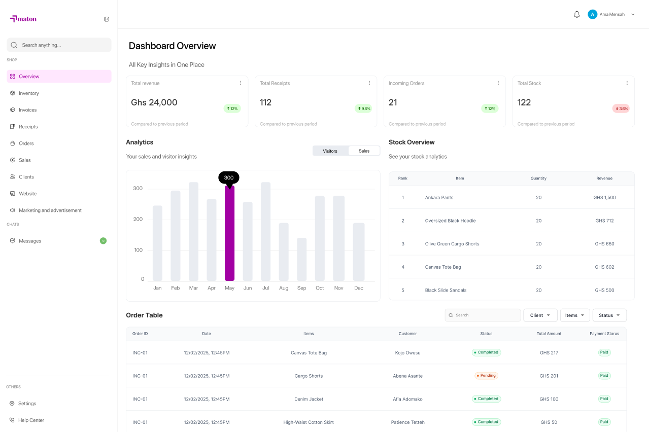649x432 pixels.
Task: Open the Items filter dropdown
Action: (x=574, y=315)
